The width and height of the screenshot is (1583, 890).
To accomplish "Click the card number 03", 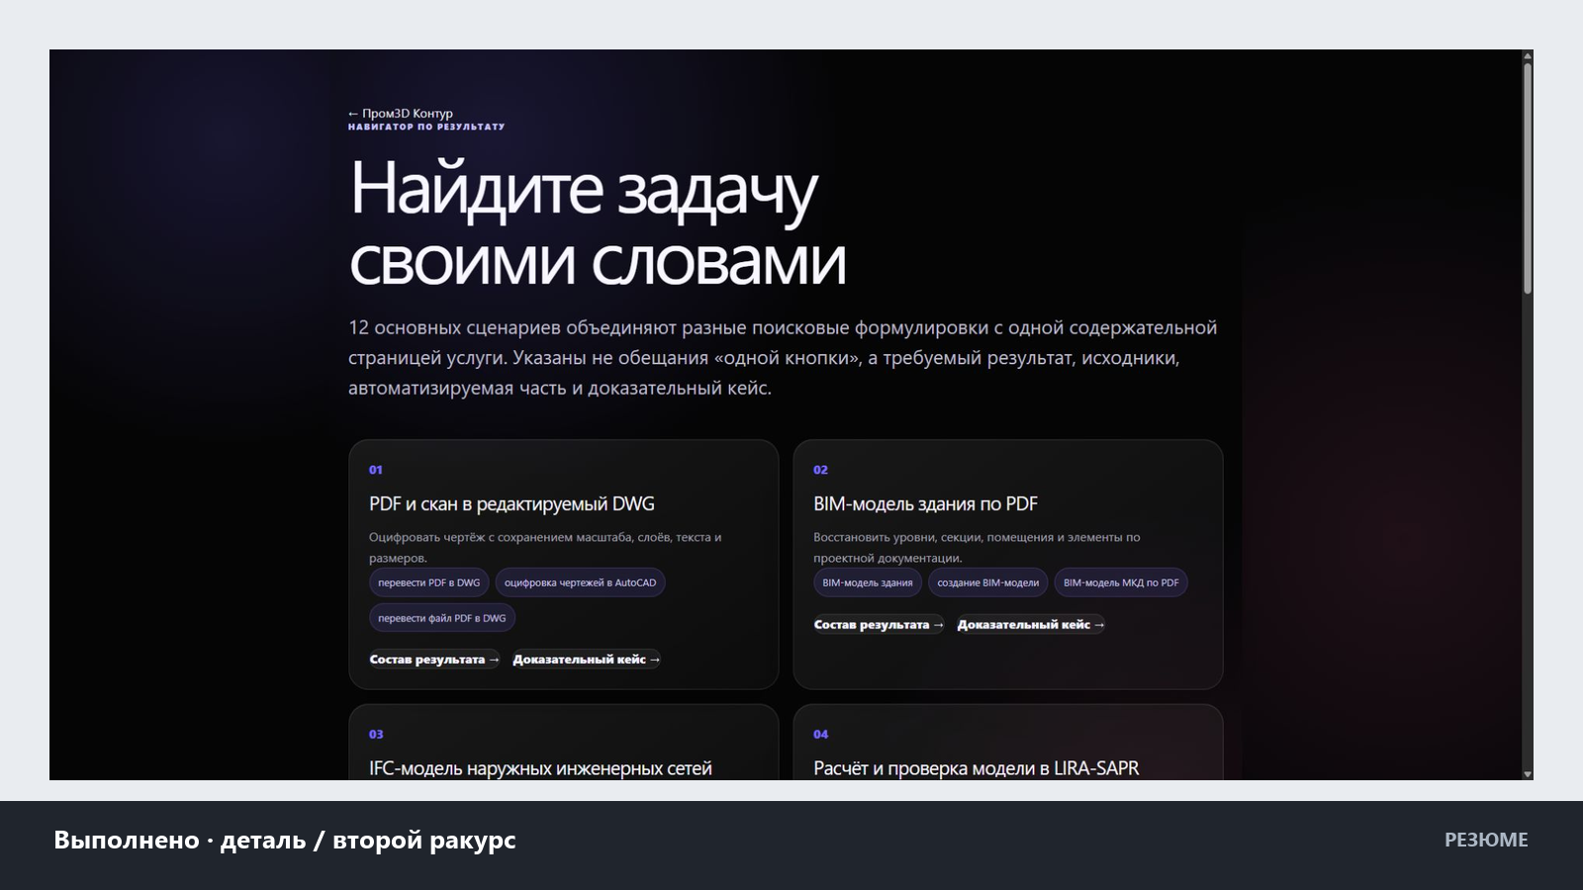I will (x=376, y=734).
